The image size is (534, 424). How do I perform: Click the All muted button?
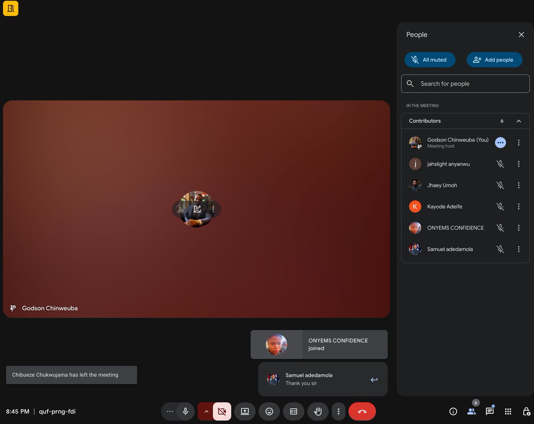click(430, 60)
